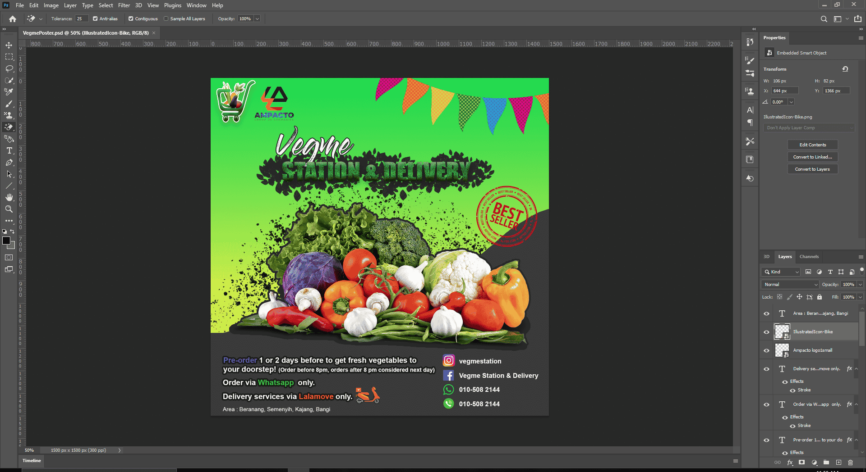Screen dimensions: 866x472
Task: Select the Move tool
Action: click(9, 45)
